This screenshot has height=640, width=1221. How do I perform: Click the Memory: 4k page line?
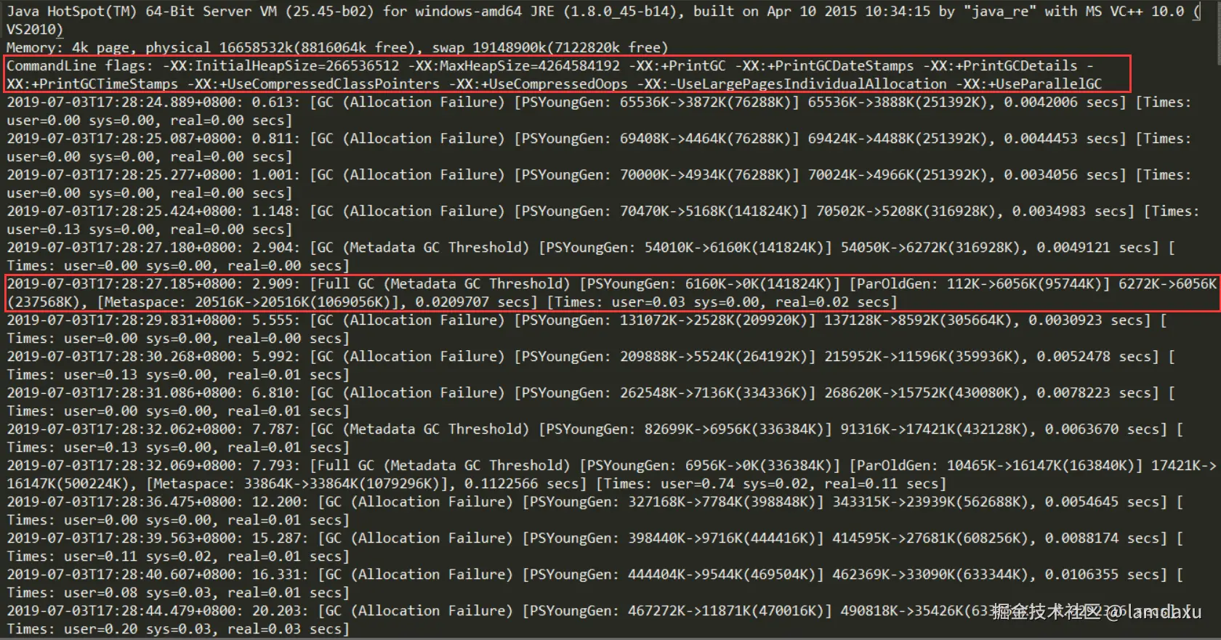[337, 48]
